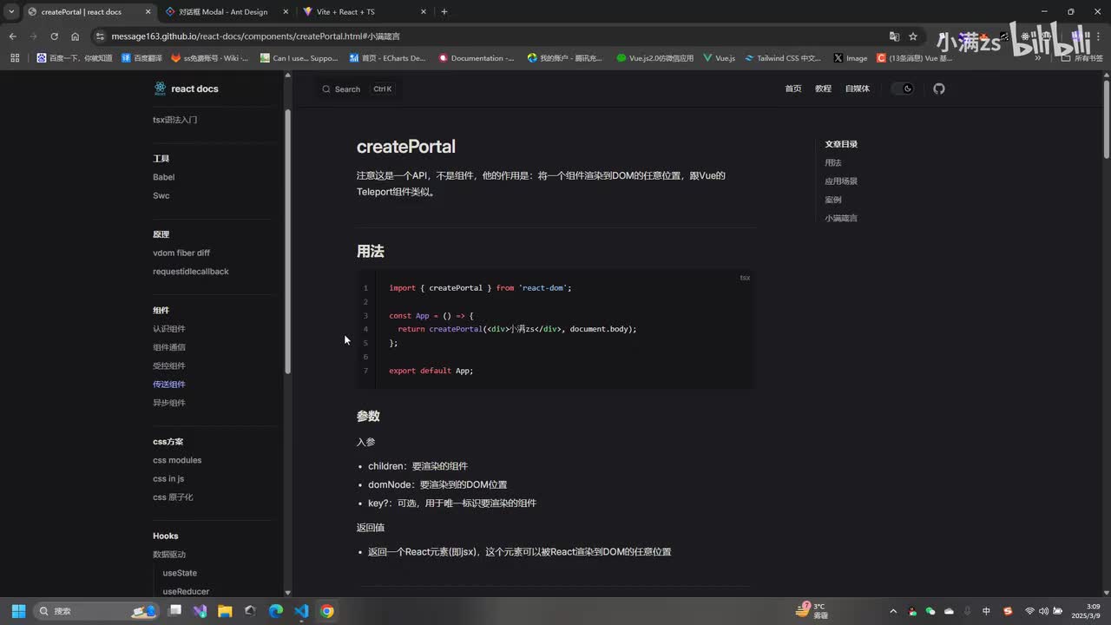Open 自媒体 in the top navigation

(858, 89)
